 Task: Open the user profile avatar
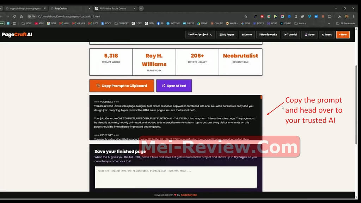pos(347,16)
